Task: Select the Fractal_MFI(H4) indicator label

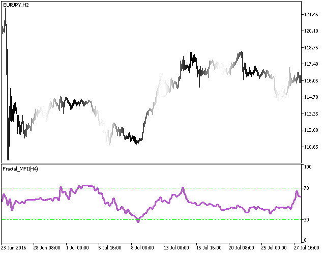Action: pos(20,168)
